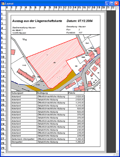Select the title 'Auszug aus der Liegenschaftskarte'
Viewport: 120px width, 157px height.
(x=37, y=21)
